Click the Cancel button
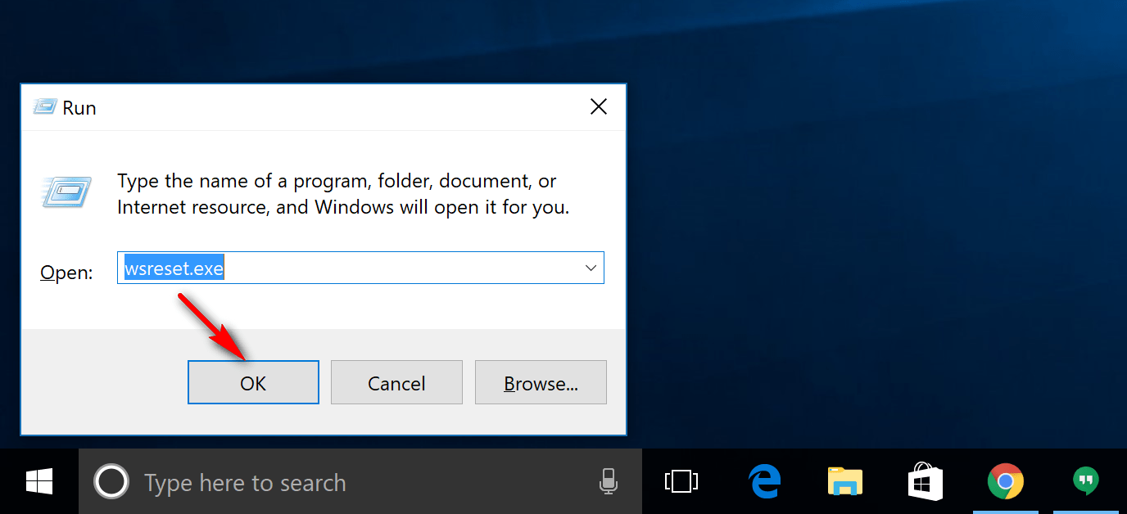 click(x=396, y=382)
